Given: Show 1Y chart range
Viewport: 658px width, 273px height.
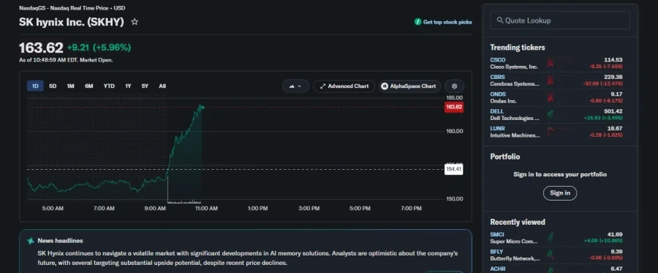Looking at the screenshot, I should pos(128,86).
